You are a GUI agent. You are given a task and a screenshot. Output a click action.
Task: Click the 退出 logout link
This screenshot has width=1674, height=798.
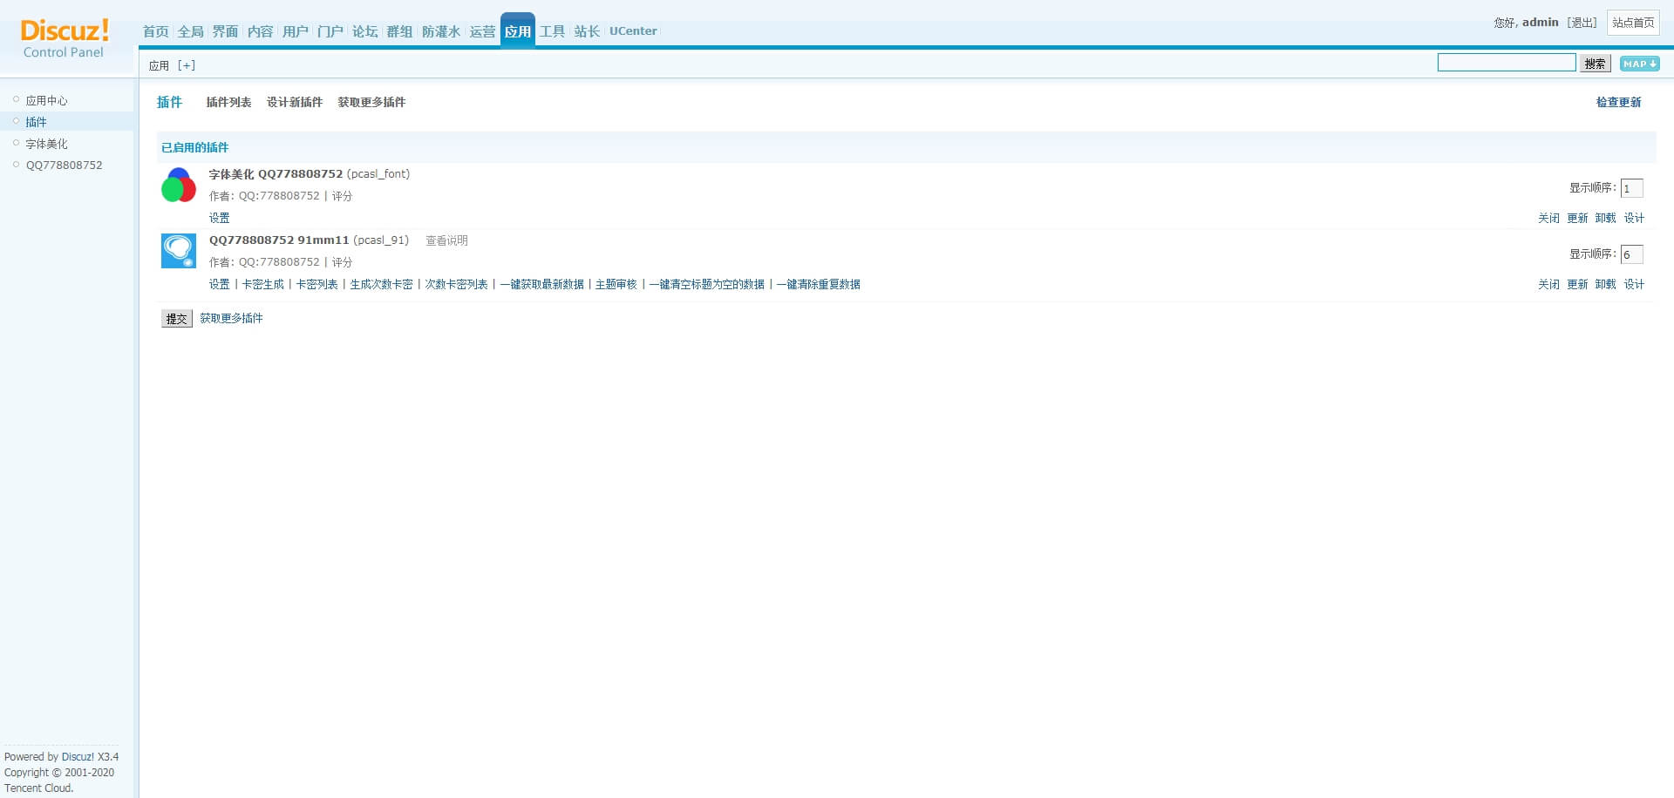point(1582,23)
